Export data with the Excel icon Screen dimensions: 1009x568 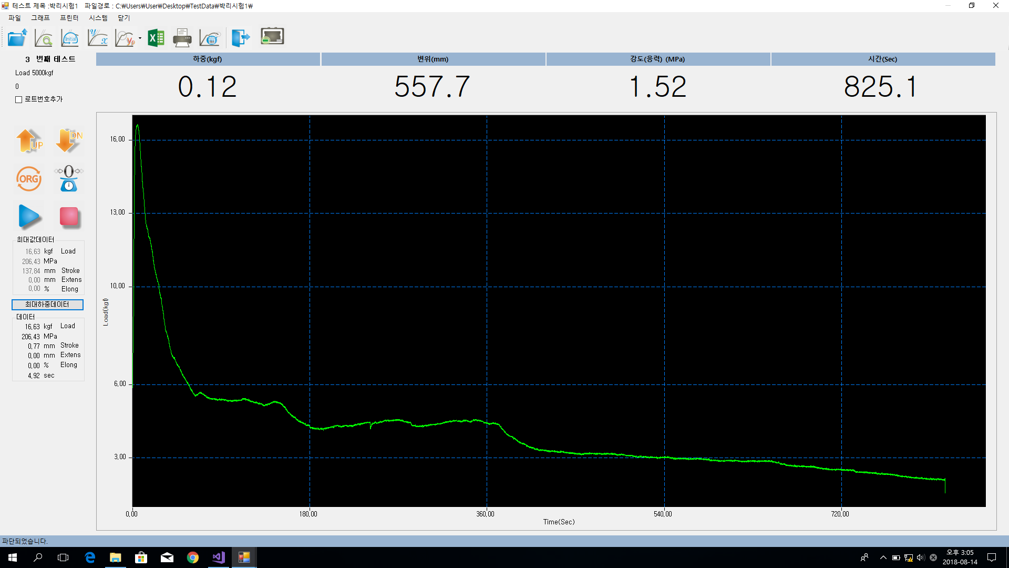[x=156, y=38]
